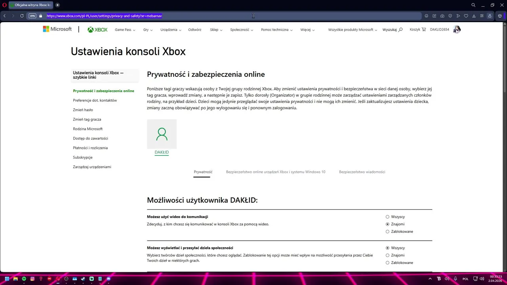Expand the Sklep dropdown menu
Viewport: 507px width, 285px height.
pyautogui.click(x=216, y=30)
